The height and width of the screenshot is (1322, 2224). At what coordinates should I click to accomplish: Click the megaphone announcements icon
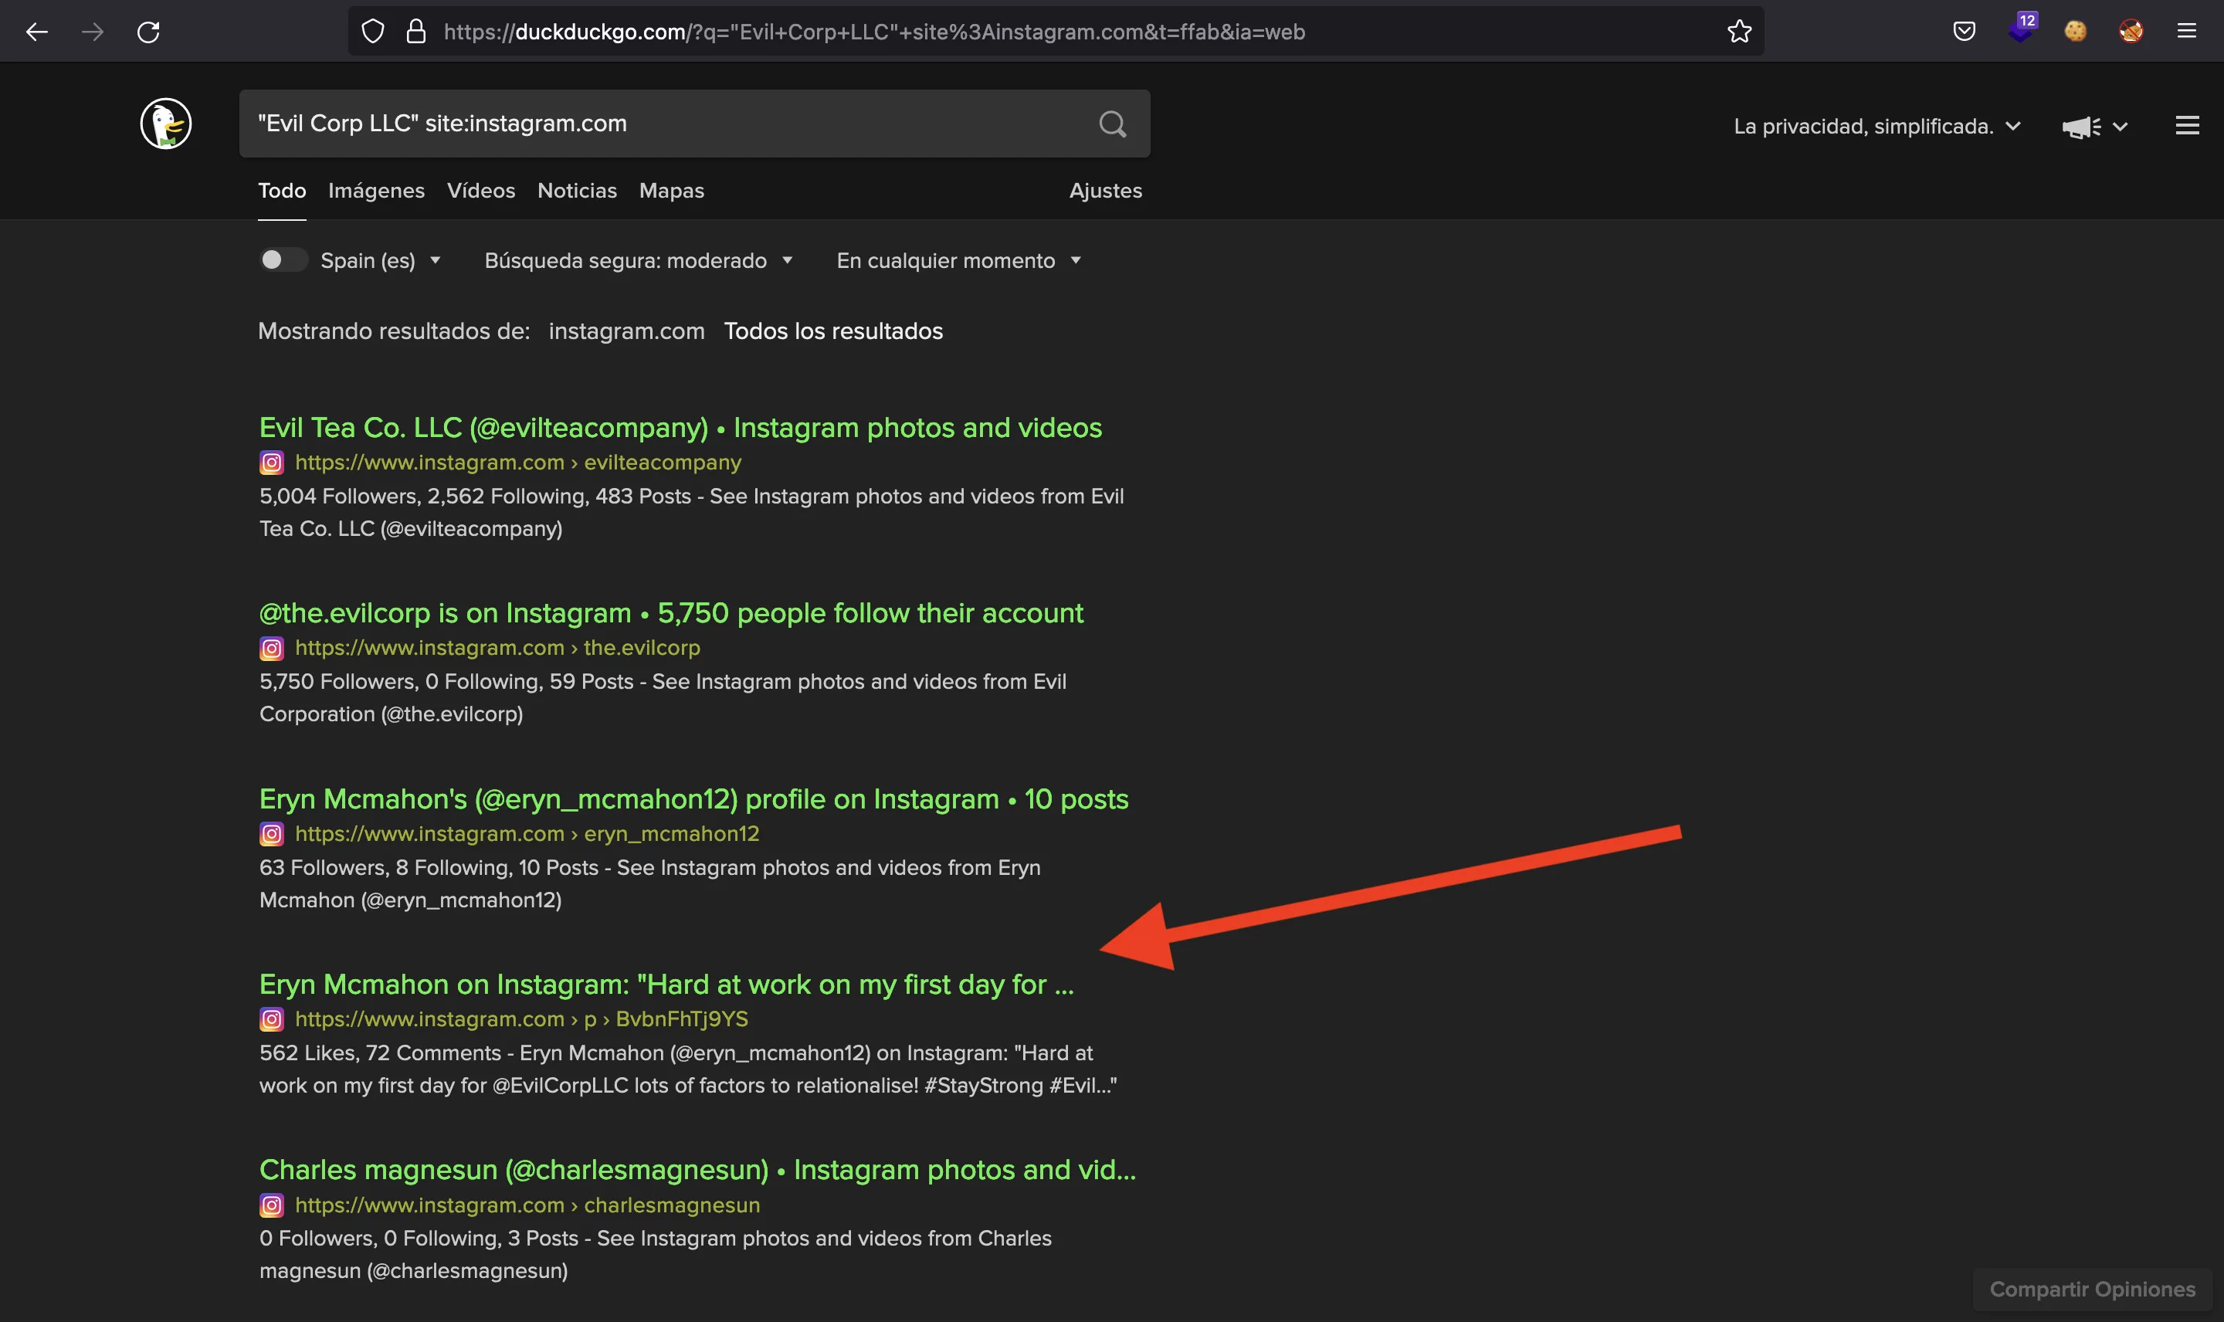(2080, 127)
